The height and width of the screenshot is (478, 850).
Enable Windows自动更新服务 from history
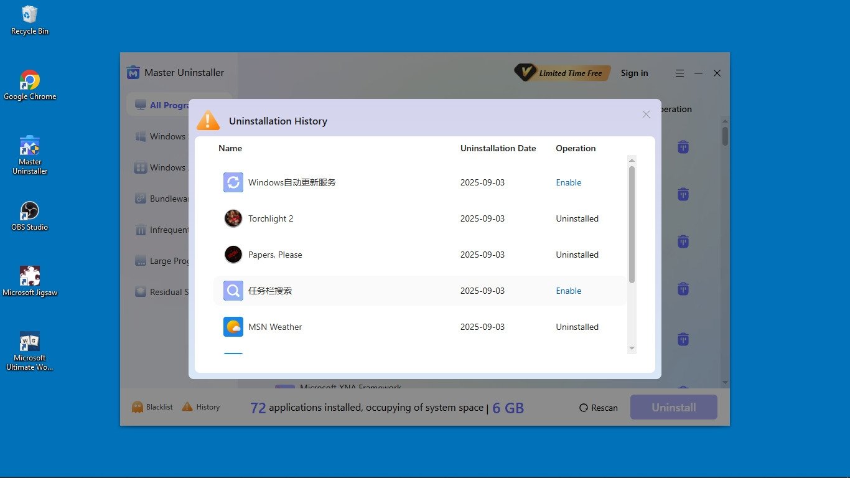[568, 182]
